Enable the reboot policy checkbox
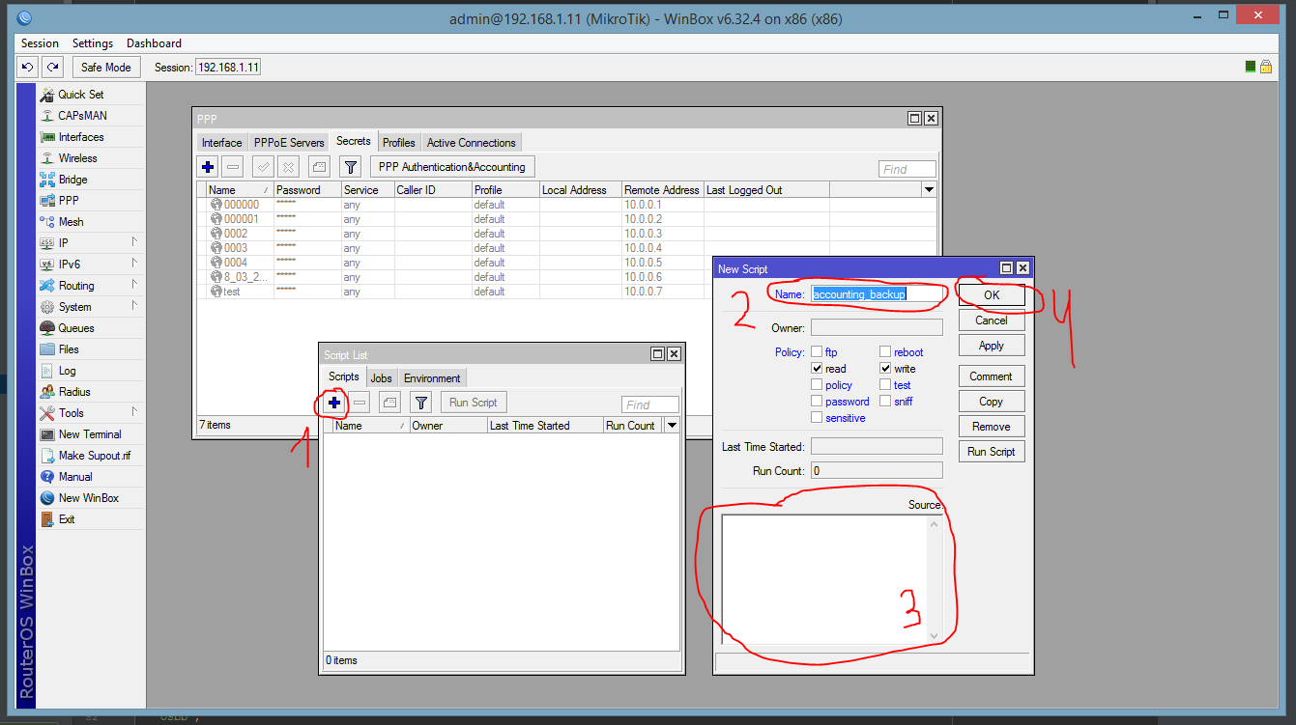The width and height of the screenshot is (1296, 725). click(x=885, y=352)
